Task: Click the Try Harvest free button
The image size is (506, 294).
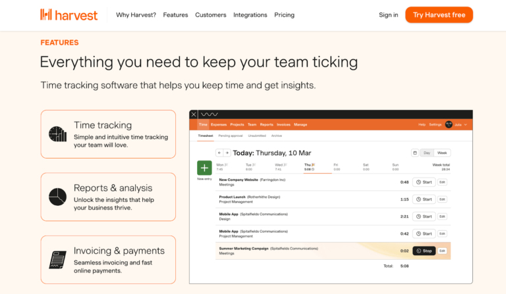Action: click(x=439, y=14)
